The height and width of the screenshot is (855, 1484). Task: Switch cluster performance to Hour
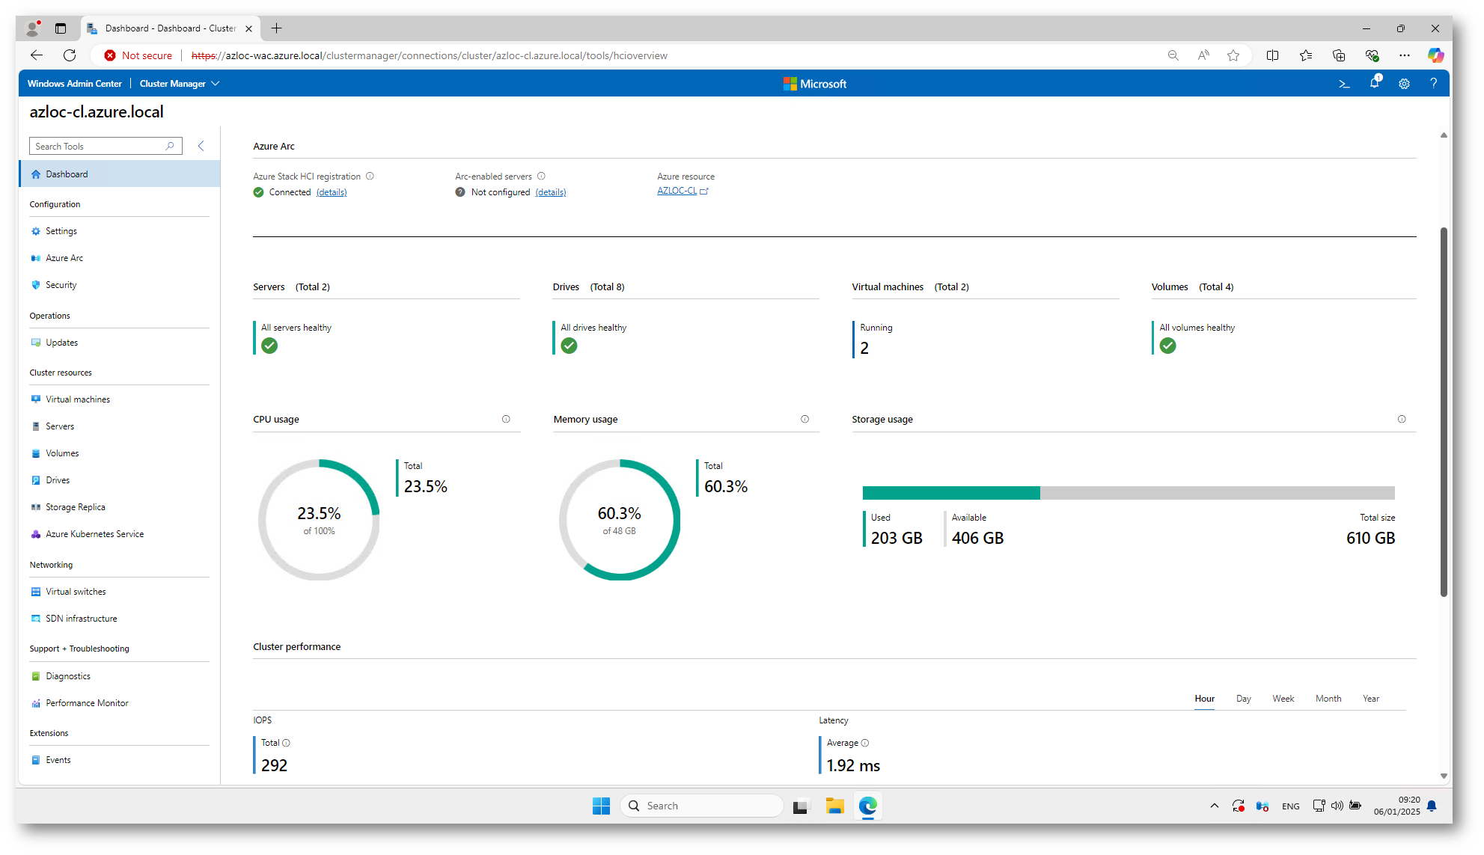tap(1204, 699)
